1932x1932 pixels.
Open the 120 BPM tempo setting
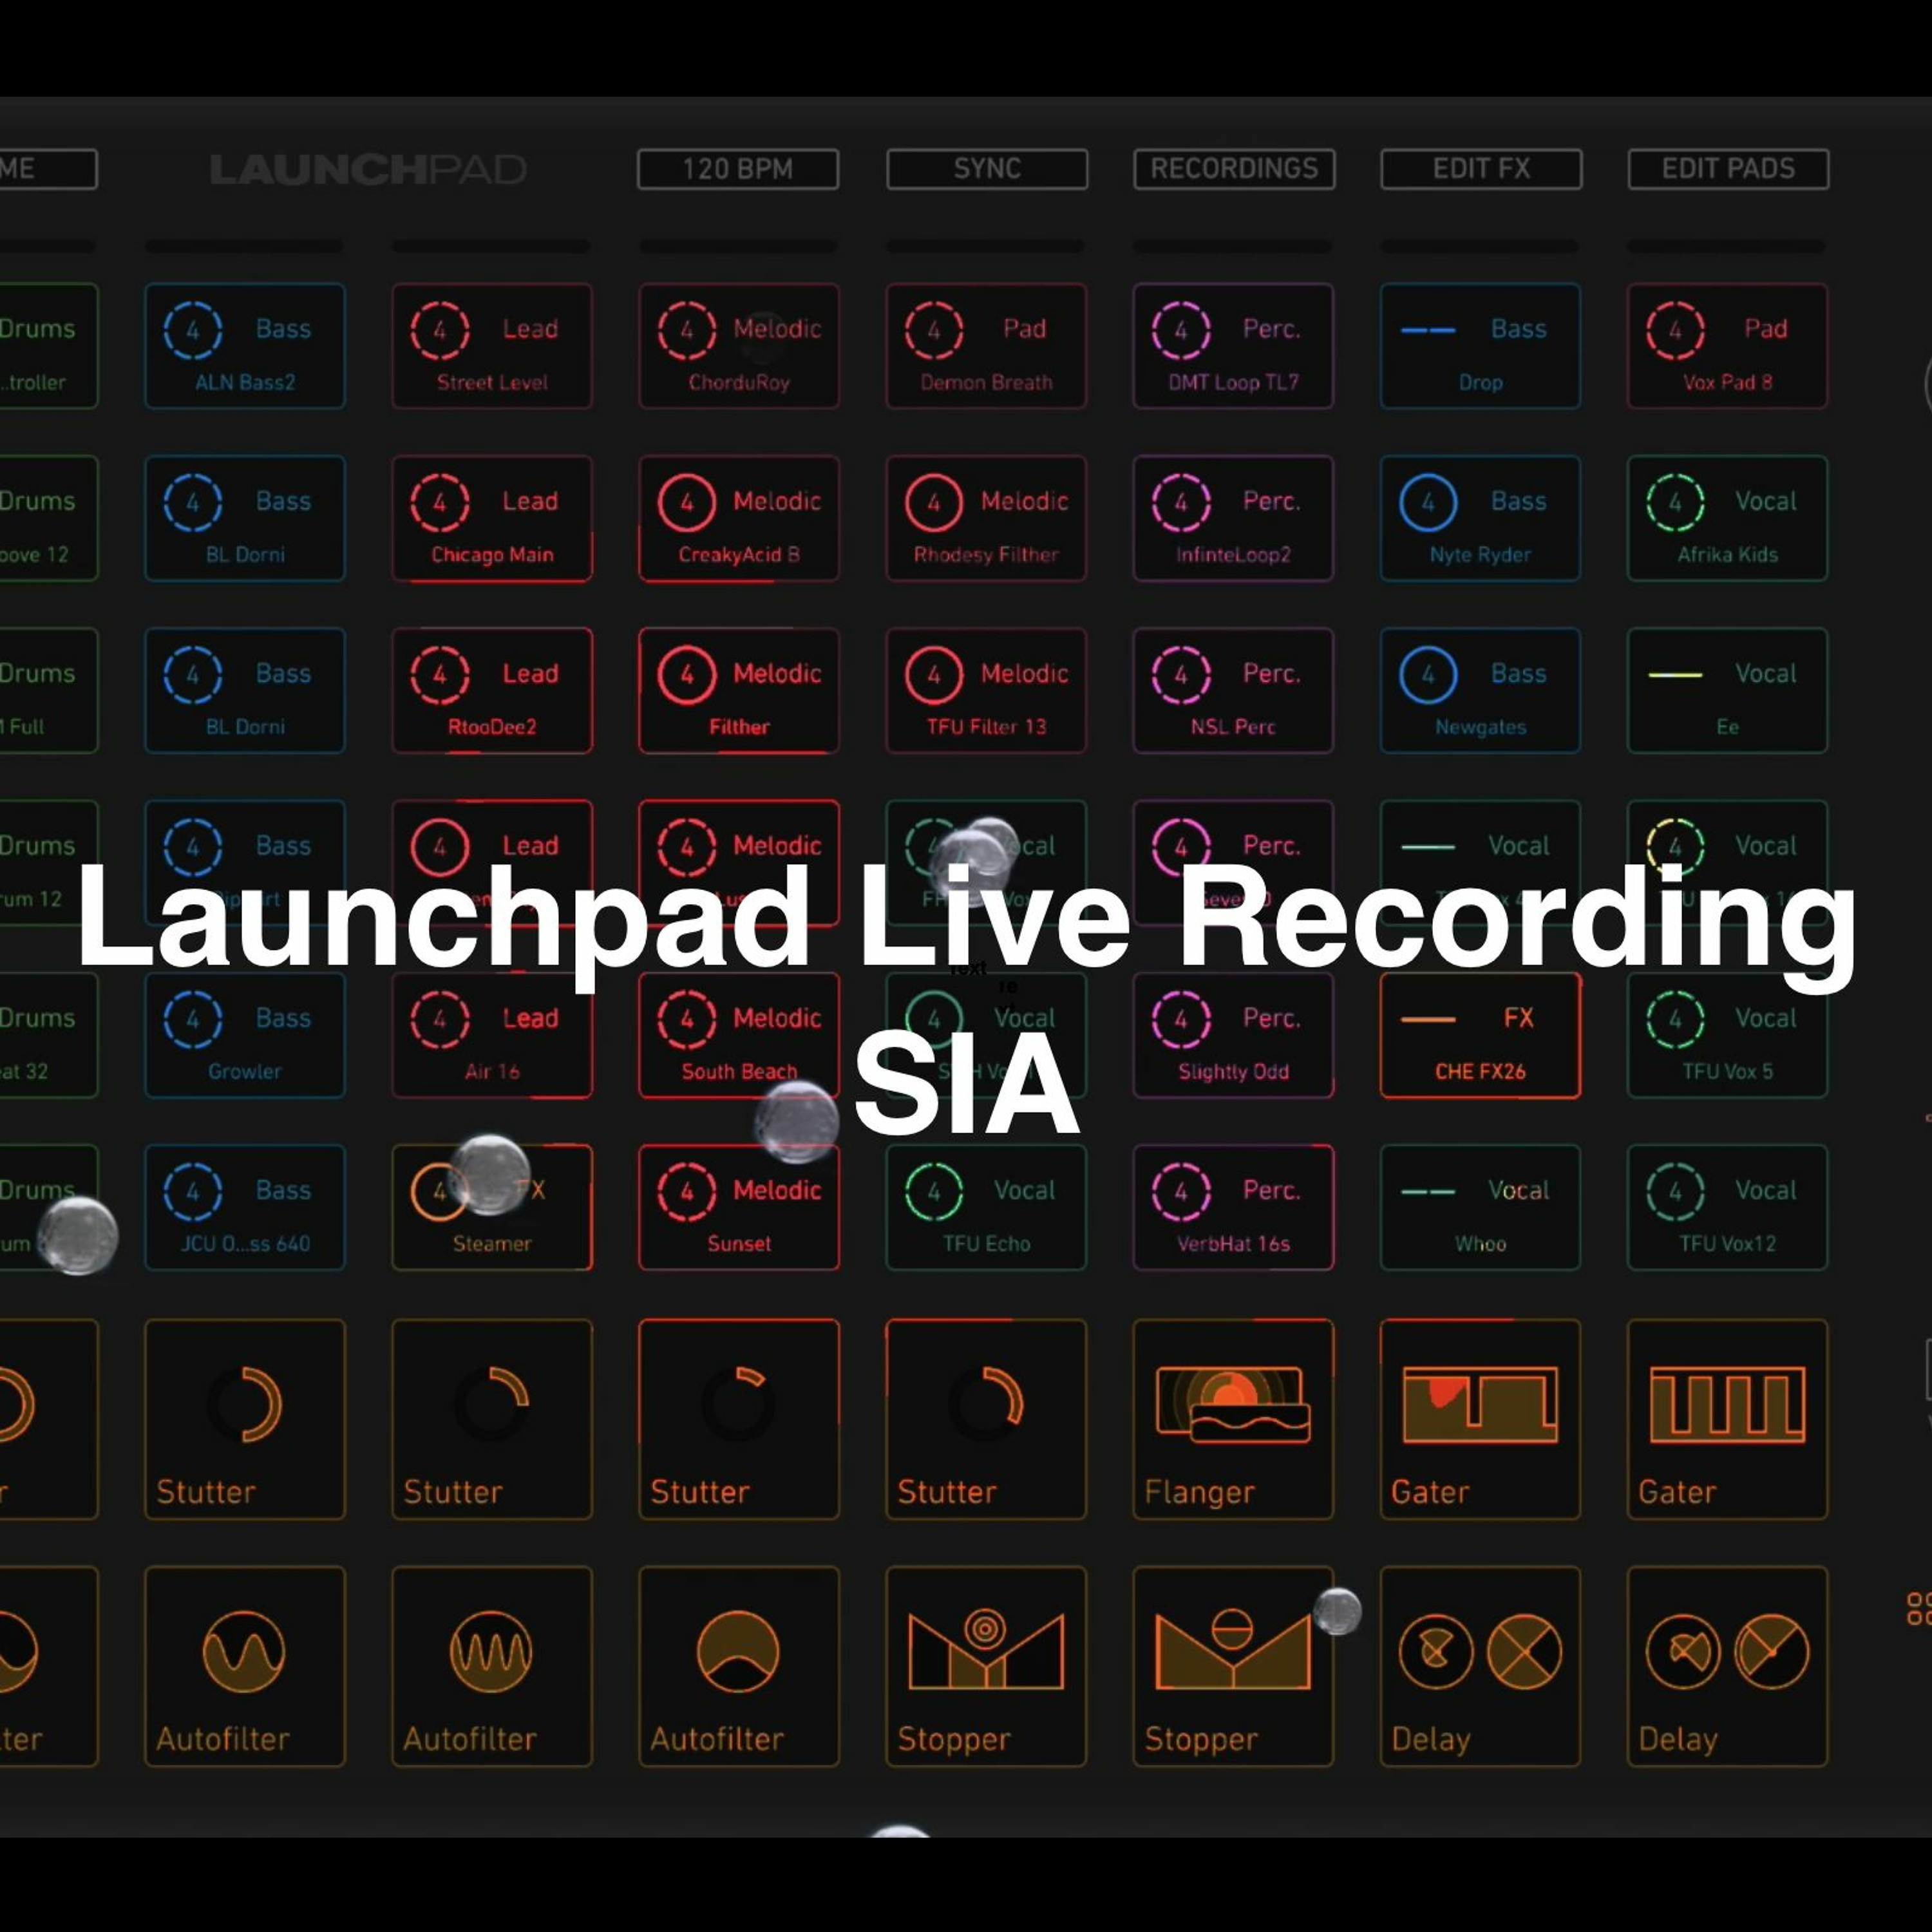coord(738,169)
